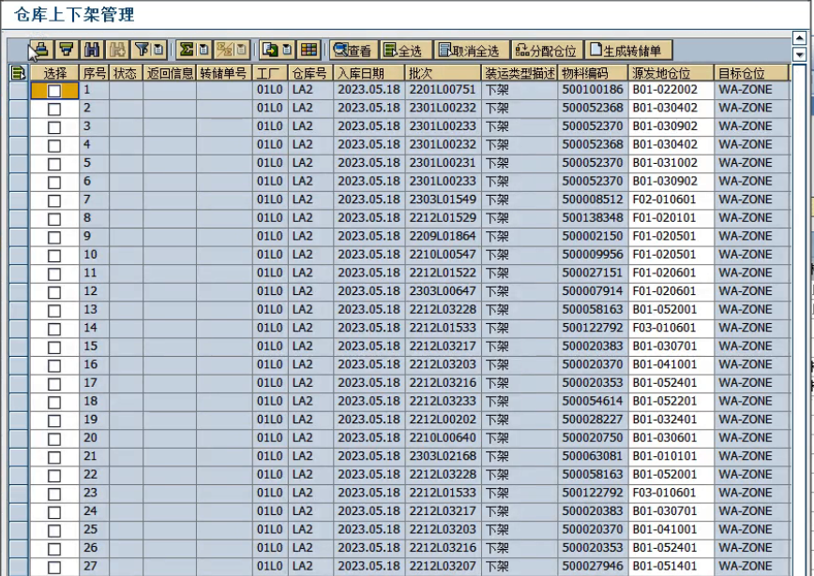Click the Sigma total icon
This screenshot has height=576, width=814.
click(186, 51)
